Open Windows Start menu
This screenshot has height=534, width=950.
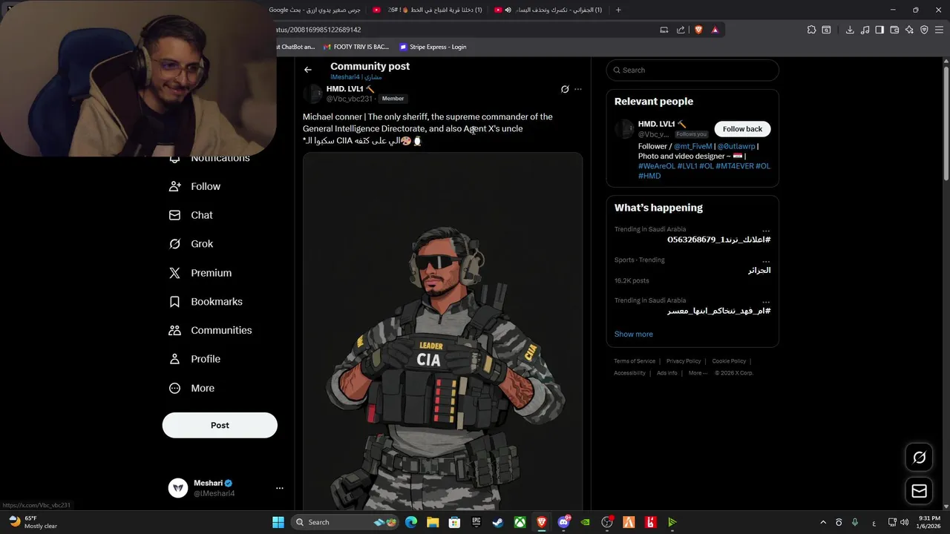pyautogui.click(x=278, y=522)
